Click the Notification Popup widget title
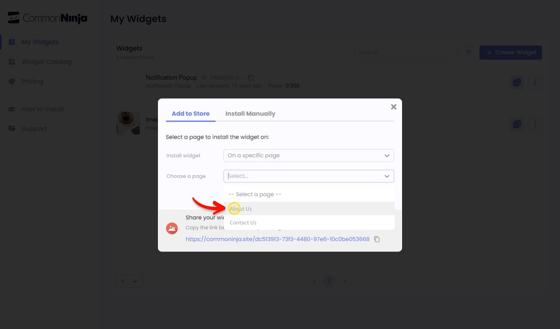The width and height of the screenshot is (560, 329). click(171, 77)
